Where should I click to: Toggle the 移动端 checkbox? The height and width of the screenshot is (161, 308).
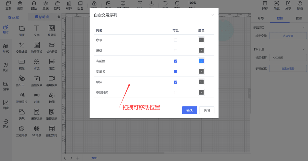click(37, 17)
